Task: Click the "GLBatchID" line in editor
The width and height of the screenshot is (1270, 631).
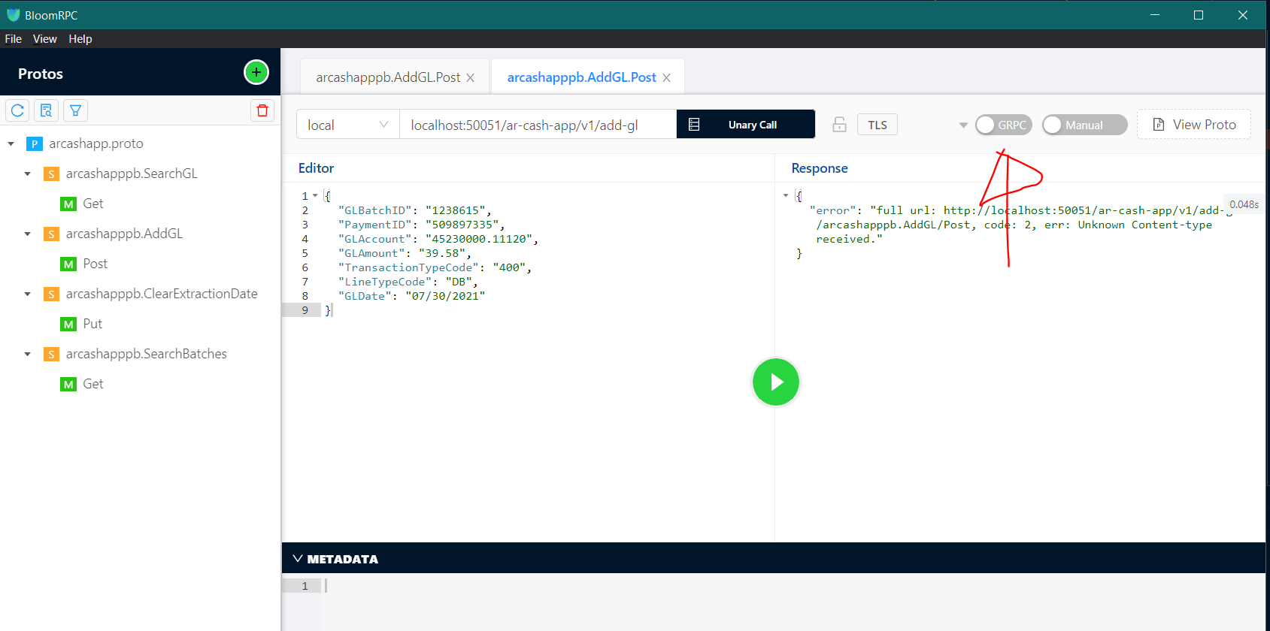Action: click(414, 210)
